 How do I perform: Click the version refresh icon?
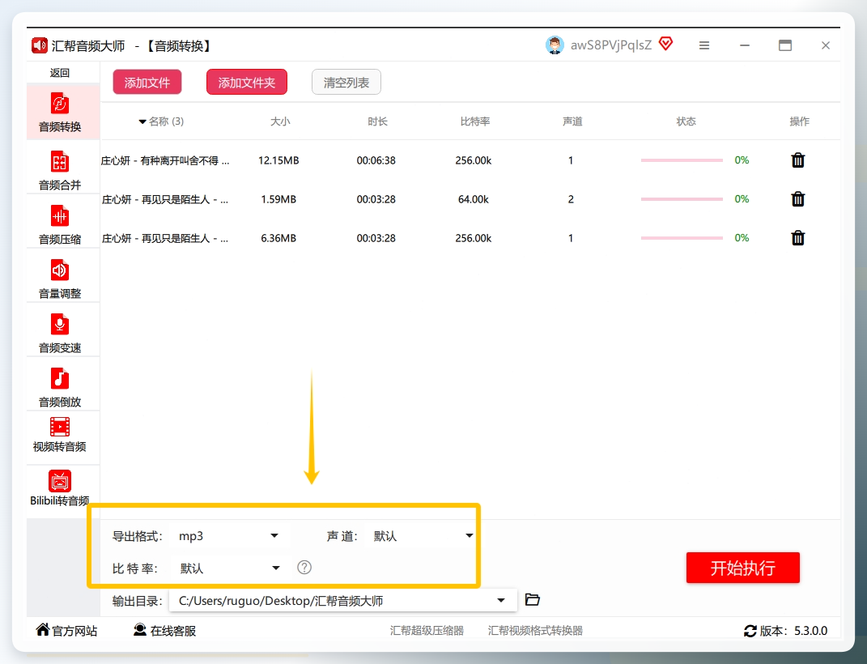(750, 631)
